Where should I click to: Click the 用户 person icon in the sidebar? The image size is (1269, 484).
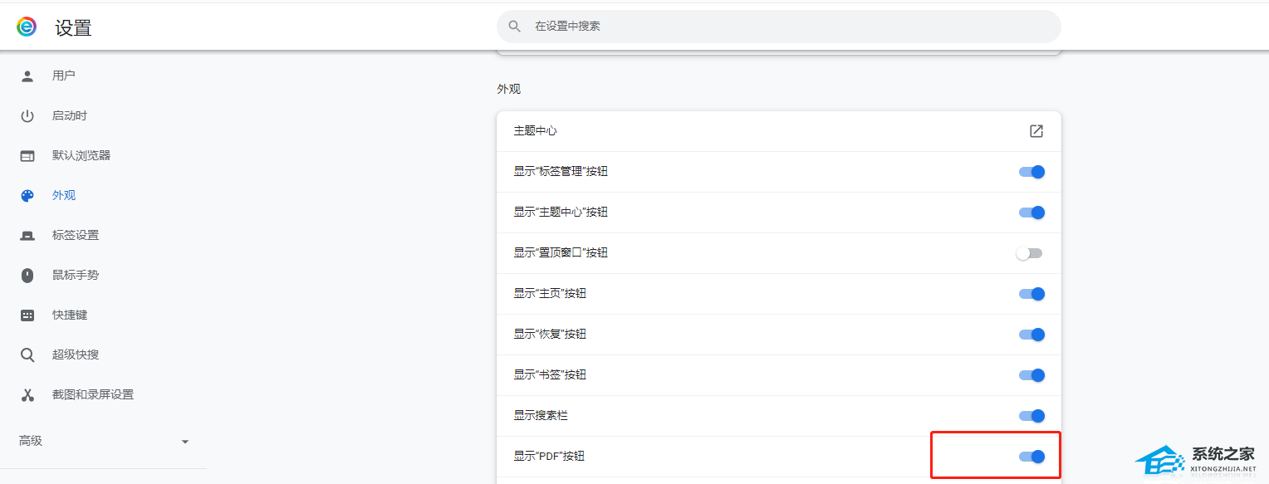pyautogui.click(x=27, y=76)
